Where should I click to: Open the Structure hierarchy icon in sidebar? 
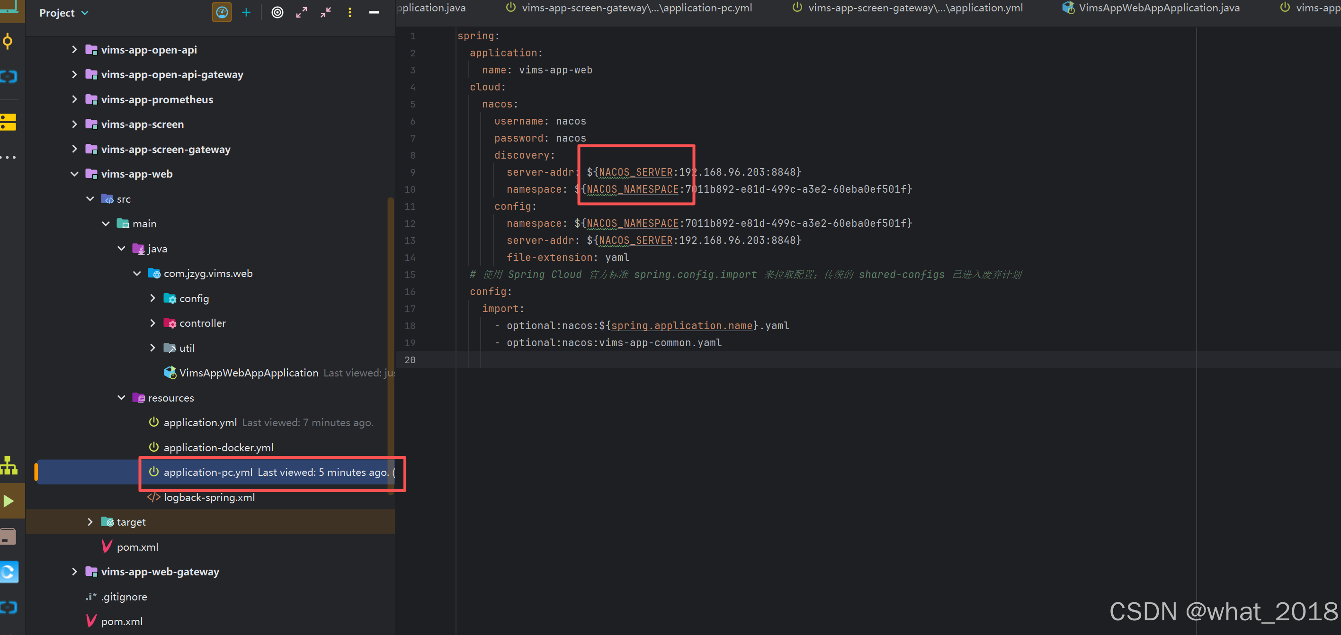point(9,465)
